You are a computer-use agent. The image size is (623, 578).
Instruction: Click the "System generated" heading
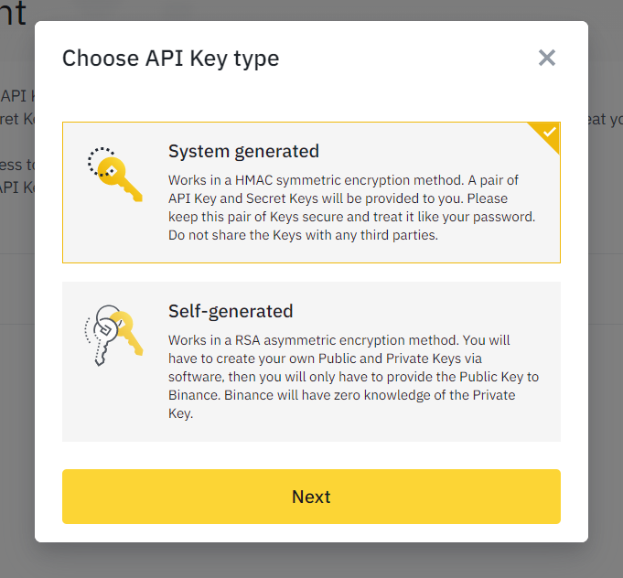[x=243, y=151]
